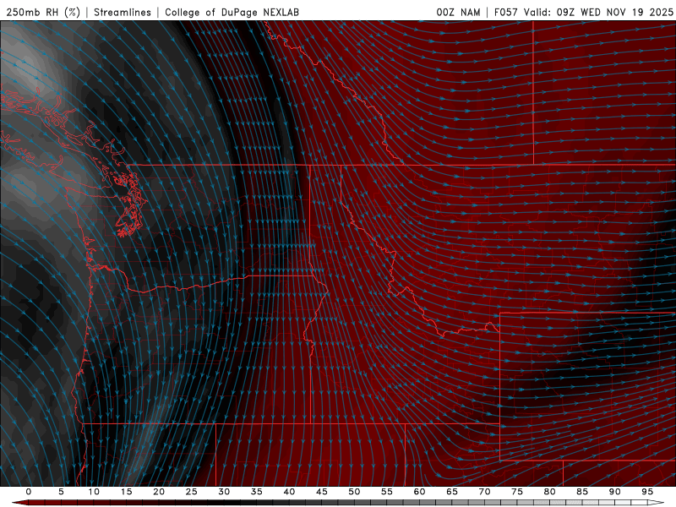Click the colorbar tick label "60"
Viewport: 676px width, 507px height.
click(419, 492)
